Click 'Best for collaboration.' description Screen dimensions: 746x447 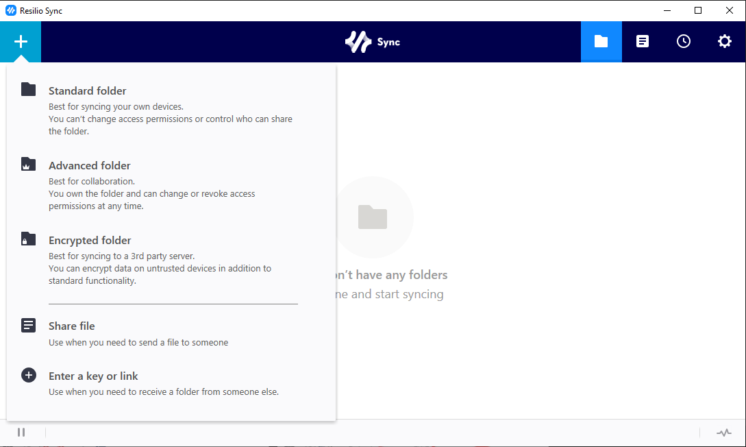(x=92, y=182)
